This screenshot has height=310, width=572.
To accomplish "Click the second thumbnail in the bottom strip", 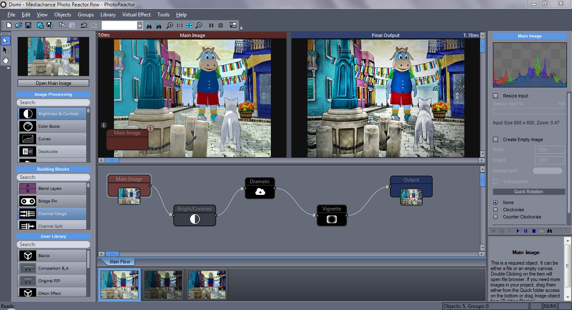I will point(163,285).
